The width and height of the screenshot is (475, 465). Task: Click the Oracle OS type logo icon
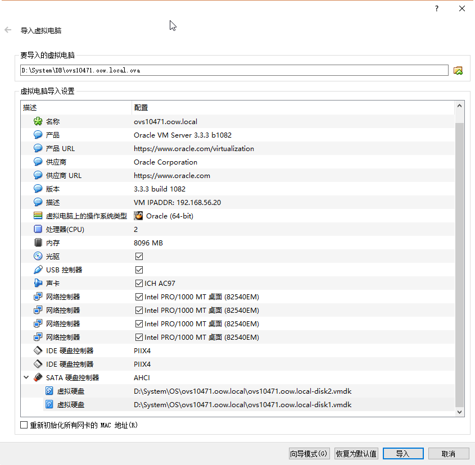(x=138, y=216)
